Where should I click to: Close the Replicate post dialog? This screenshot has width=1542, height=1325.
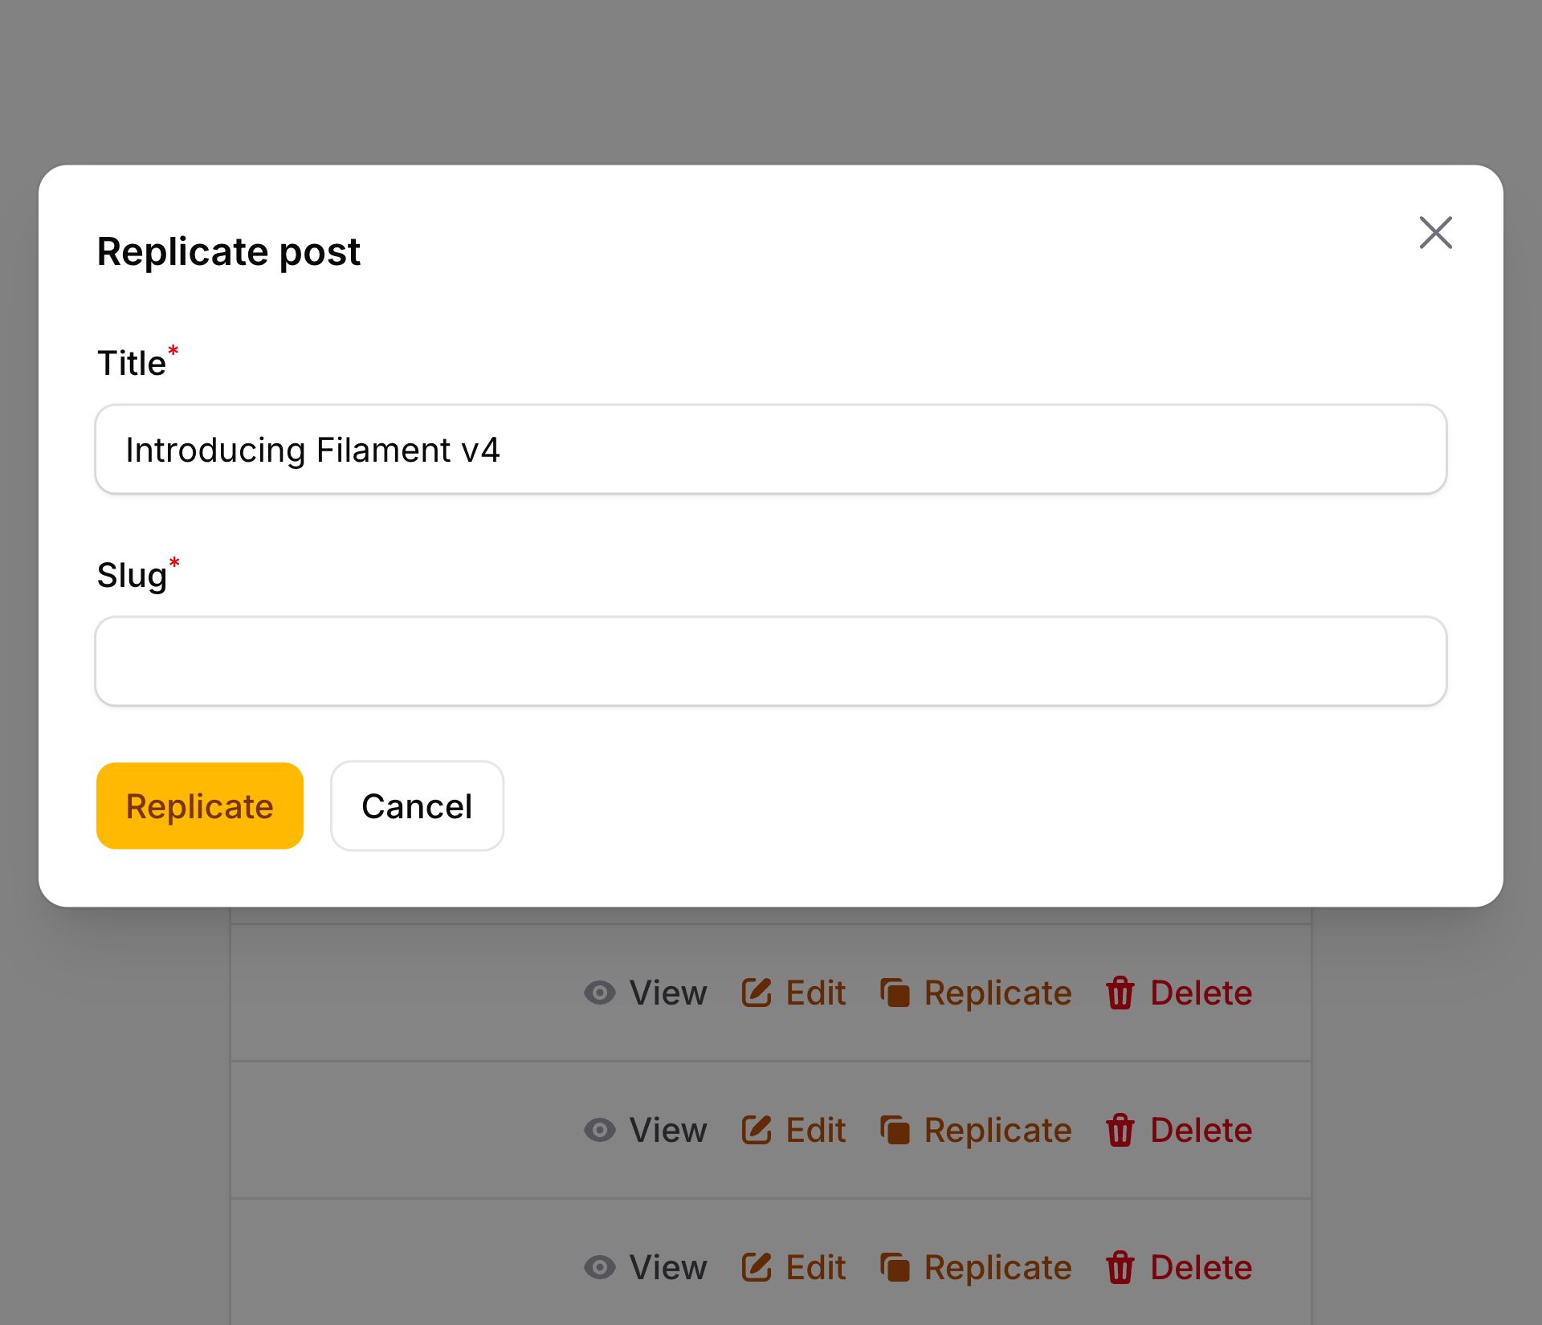click(x=1435, y=233)
